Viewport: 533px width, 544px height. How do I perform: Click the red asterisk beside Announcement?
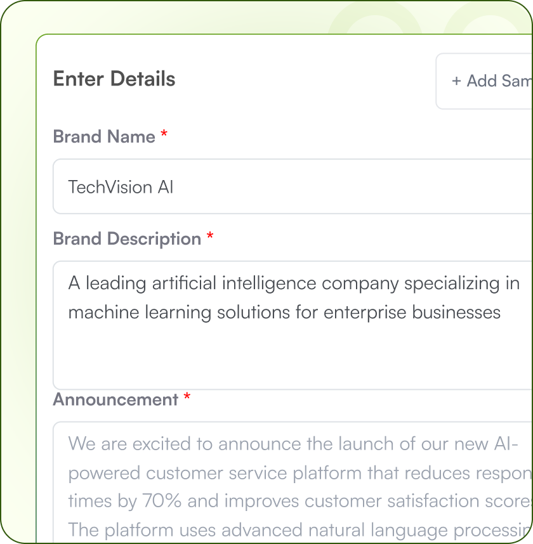click(x=187, y=398)
